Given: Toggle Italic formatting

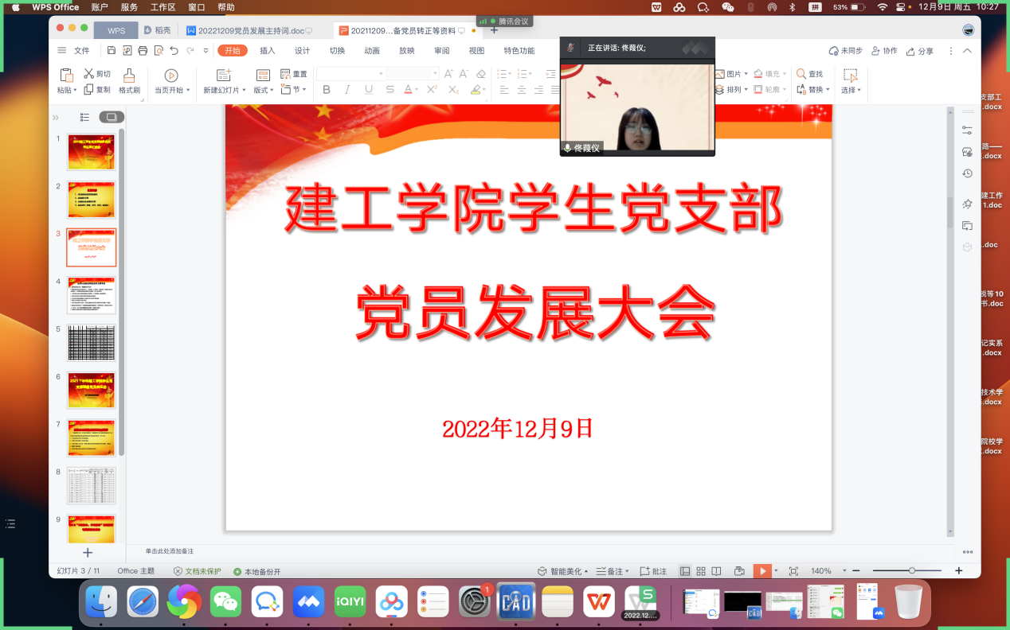Looking at the screenshot, I should [x=346, y=90].
